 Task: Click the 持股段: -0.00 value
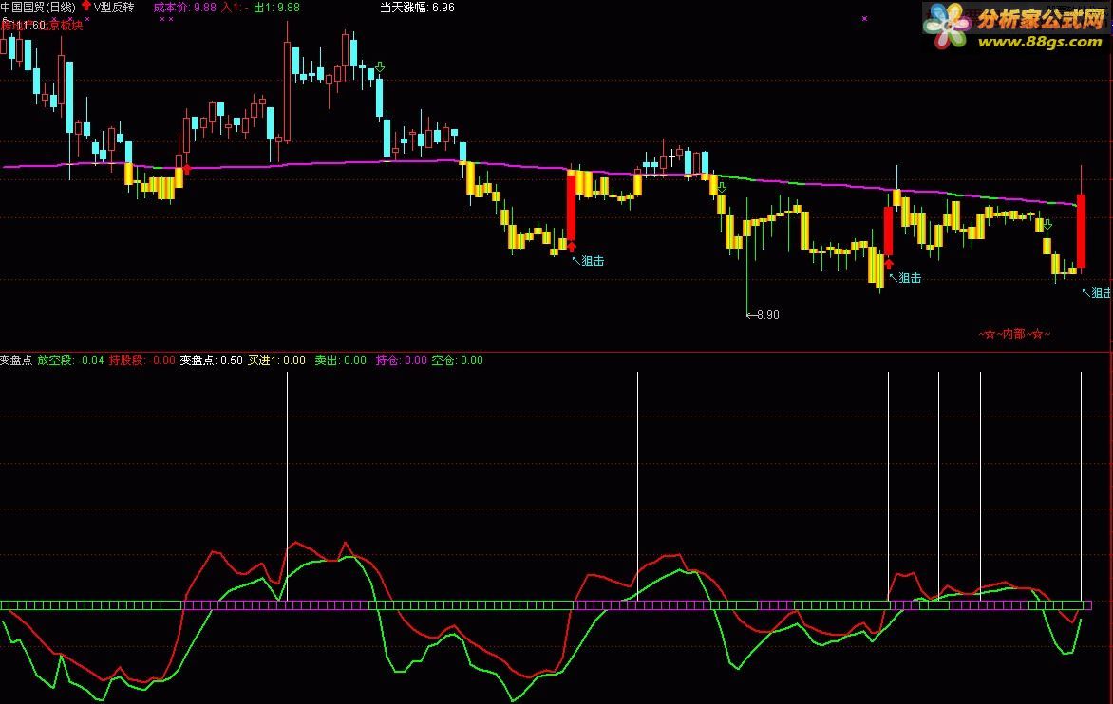(x=141, y=361)
